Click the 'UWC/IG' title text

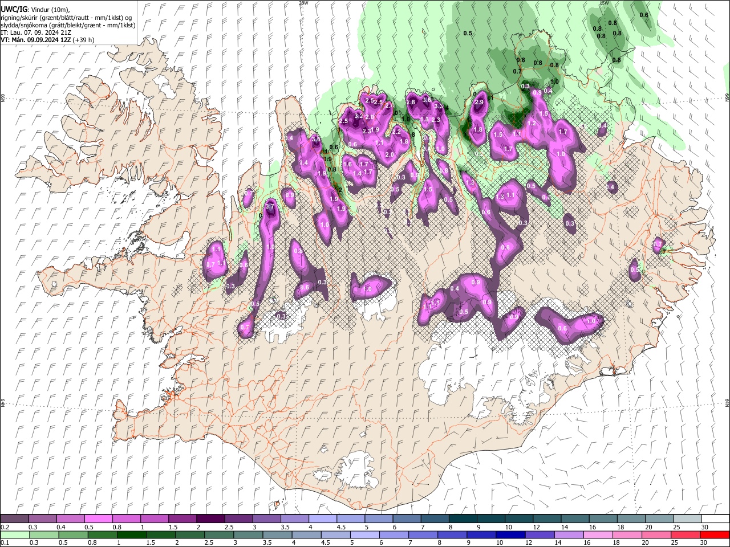coord(13,10)
